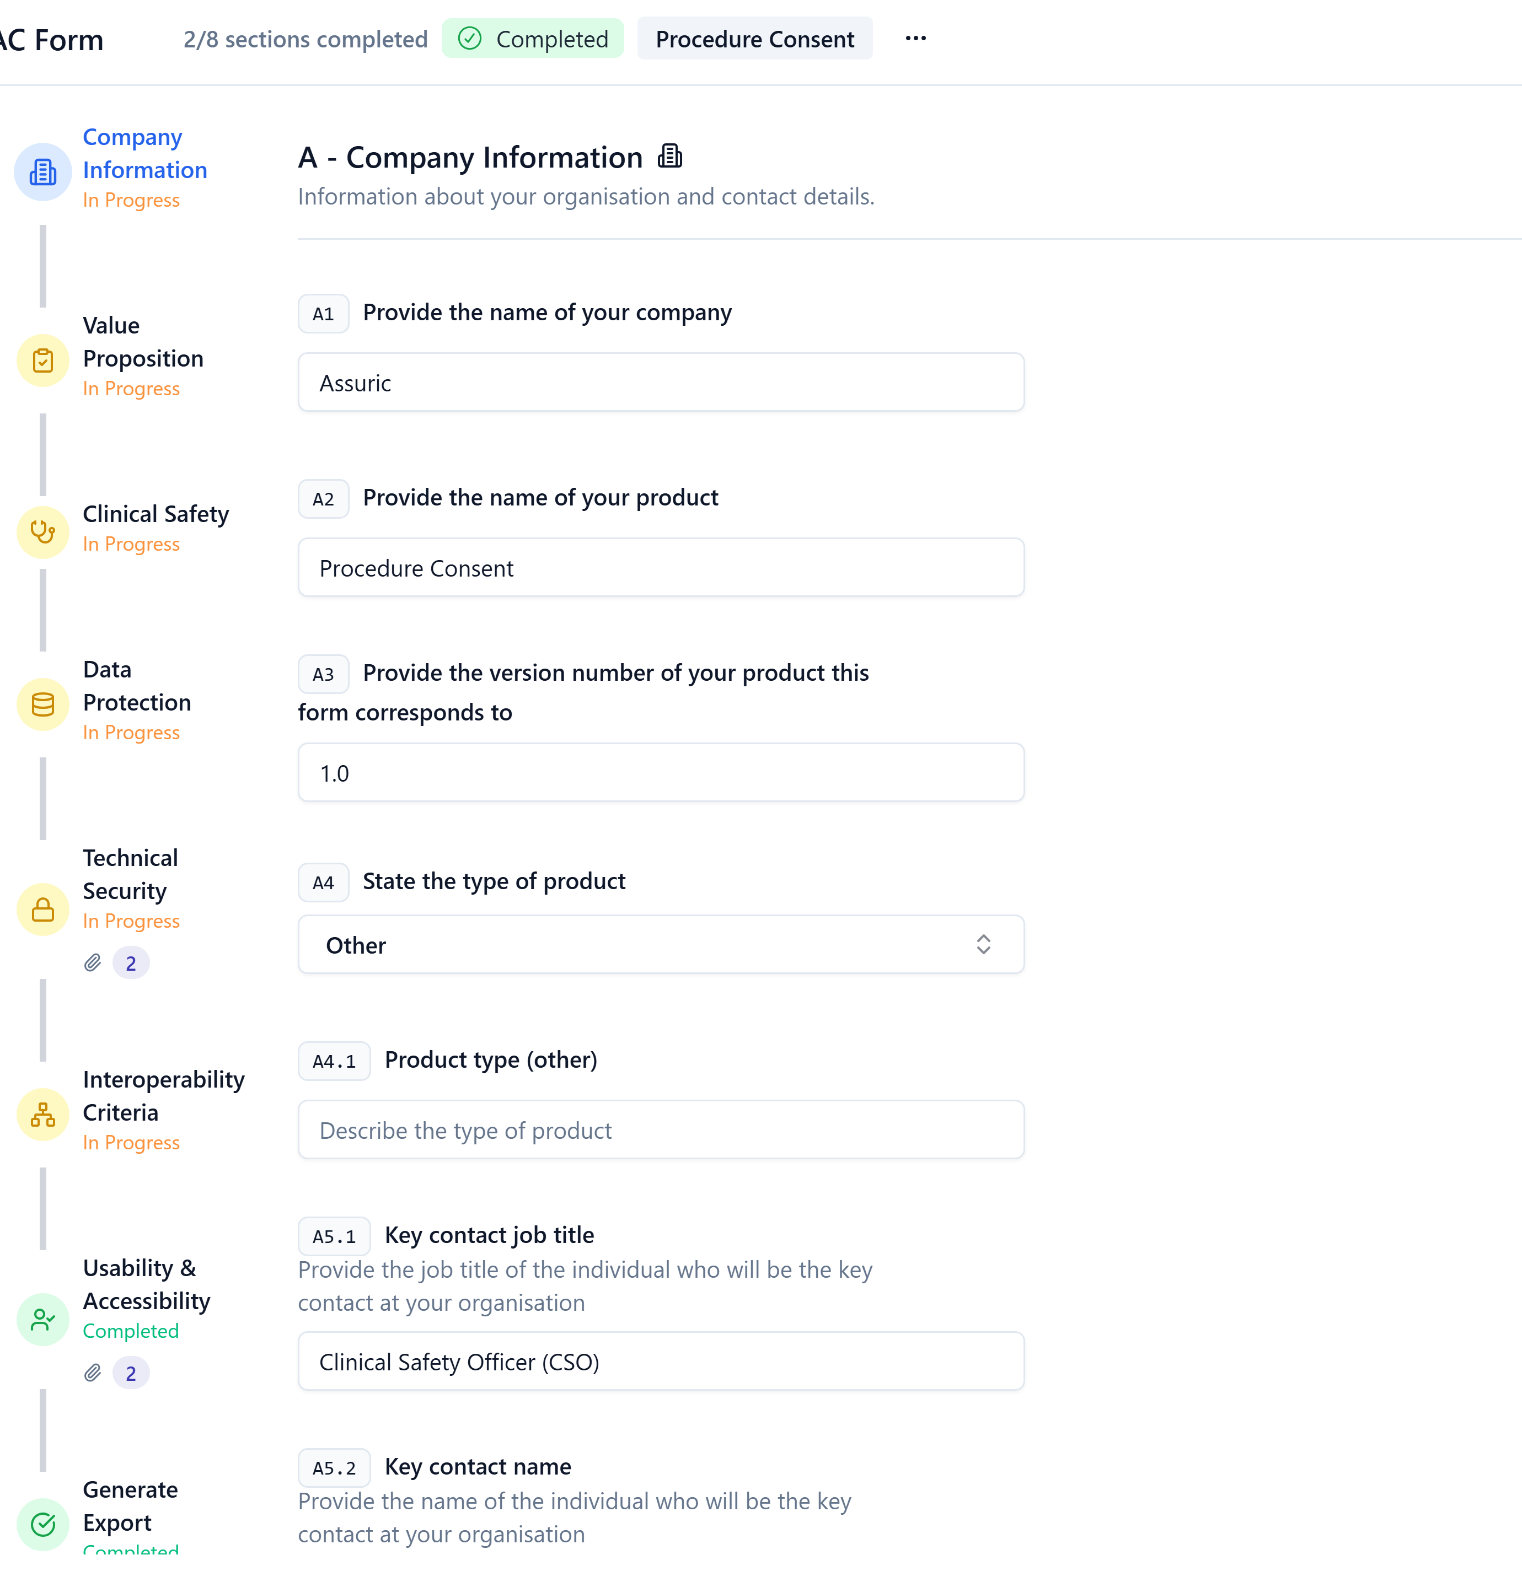
Task: Focus the Product type (other) description field
Action: (661, 1130)
